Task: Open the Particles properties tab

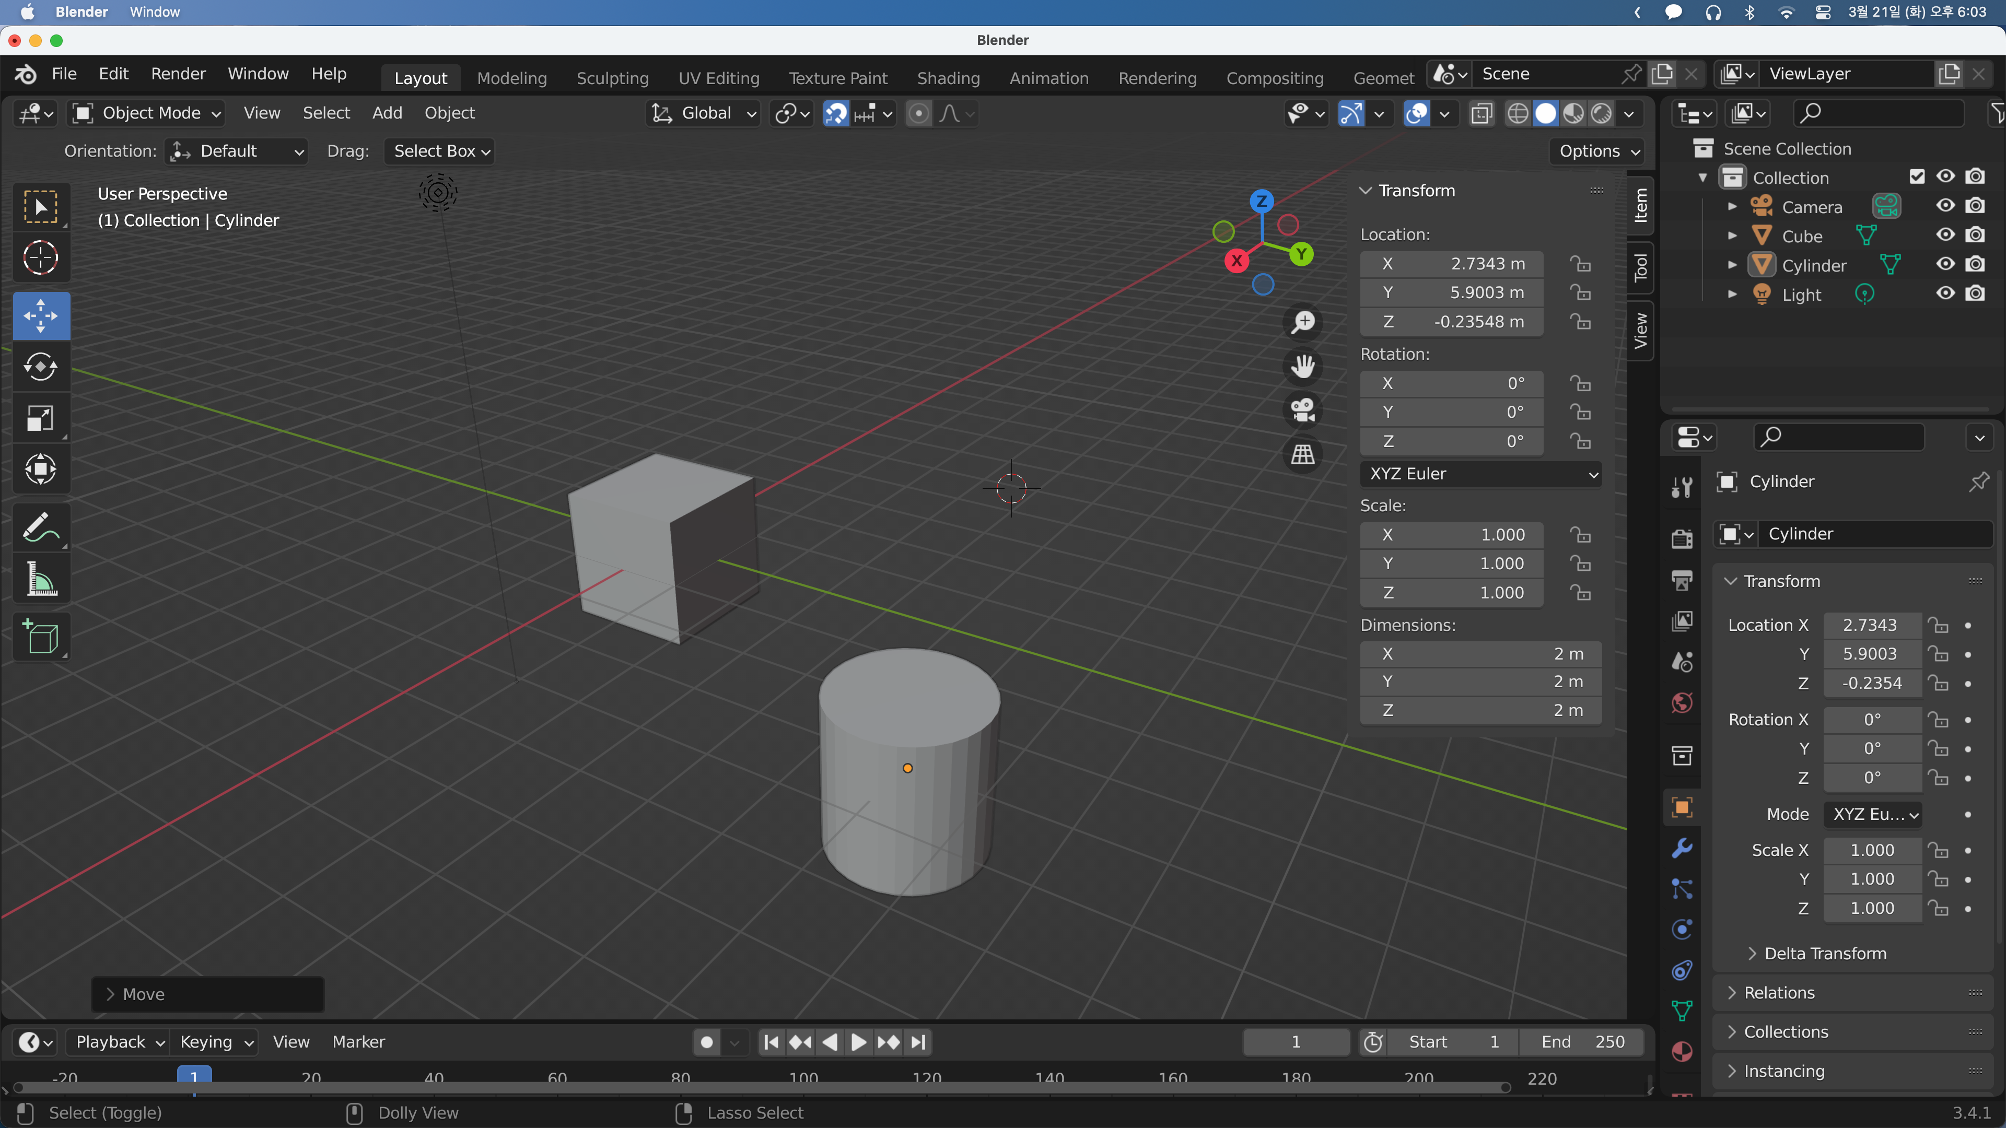Action: tap(1682, 888)
